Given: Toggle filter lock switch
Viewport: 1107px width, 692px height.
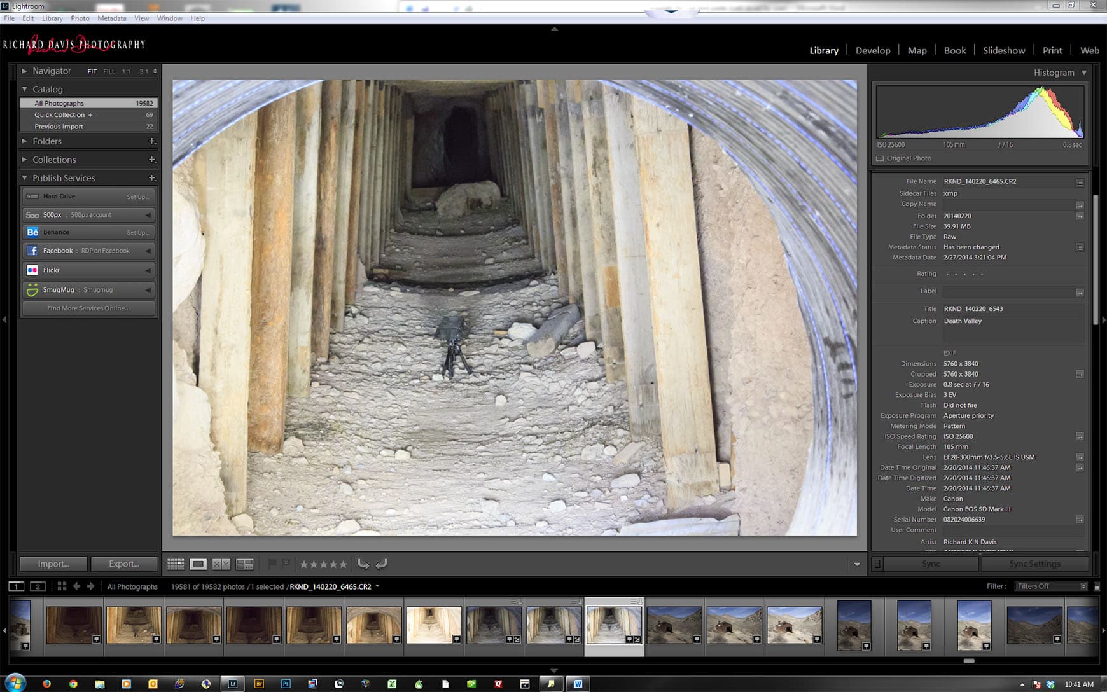Looking at the screenshot, I should pyautogui.click(x=1097, y=586).
